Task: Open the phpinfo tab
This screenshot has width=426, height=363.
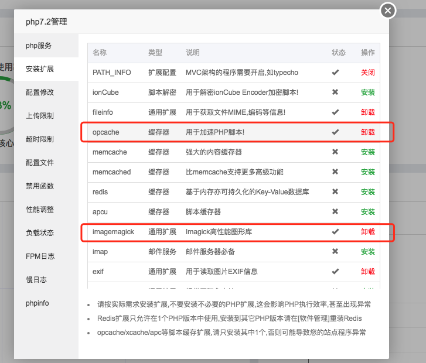Action: [46, 303]
